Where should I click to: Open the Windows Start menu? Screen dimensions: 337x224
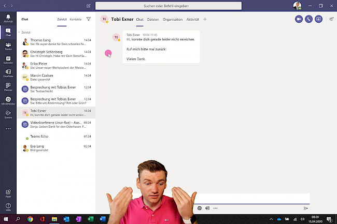click(x=6, y=219)
